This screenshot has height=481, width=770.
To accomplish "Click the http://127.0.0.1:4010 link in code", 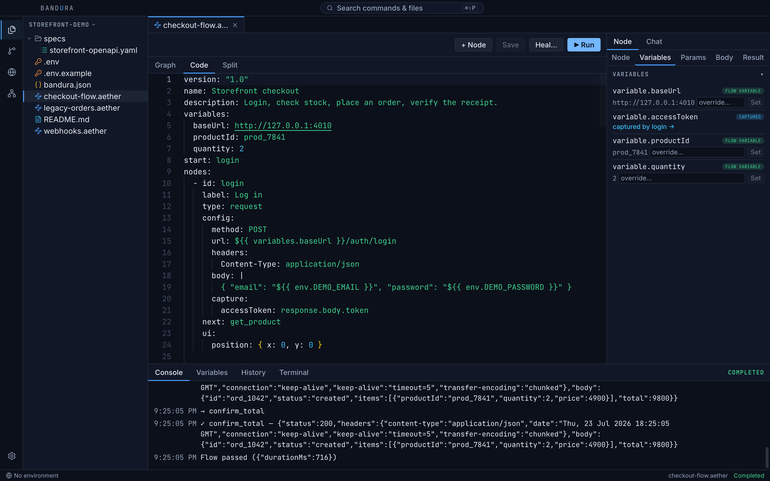I will click(x=283, y=126).
